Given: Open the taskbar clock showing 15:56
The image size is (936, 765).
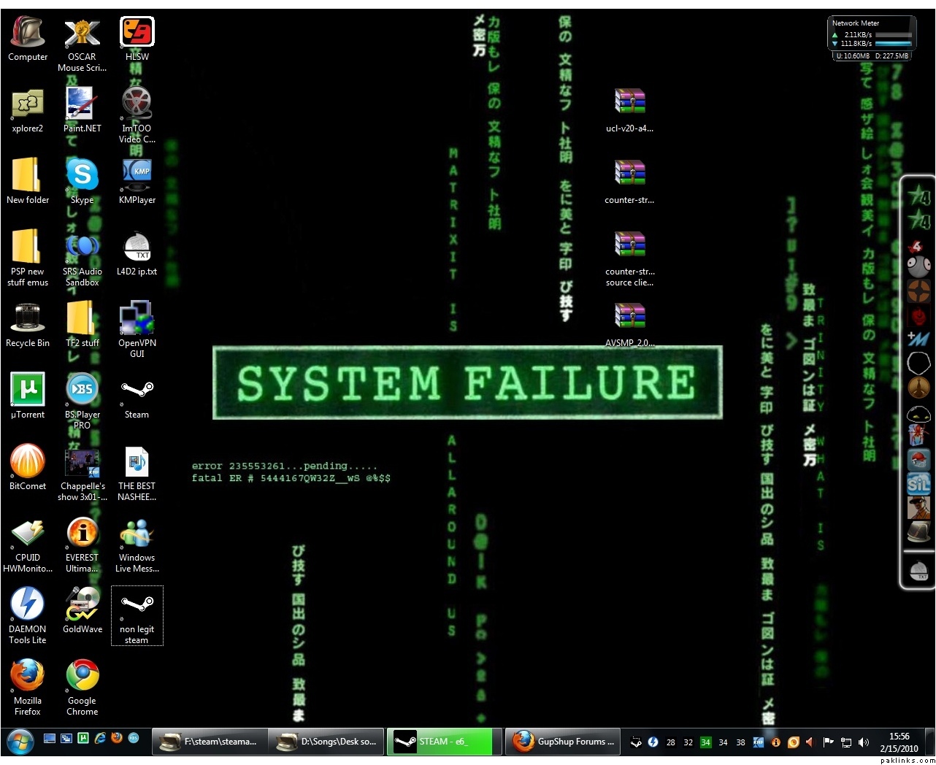Looking at the screenshot, I should pos(899,742).
